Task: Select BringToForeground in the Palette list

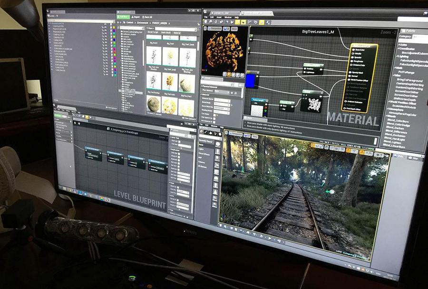Action: 409,80
